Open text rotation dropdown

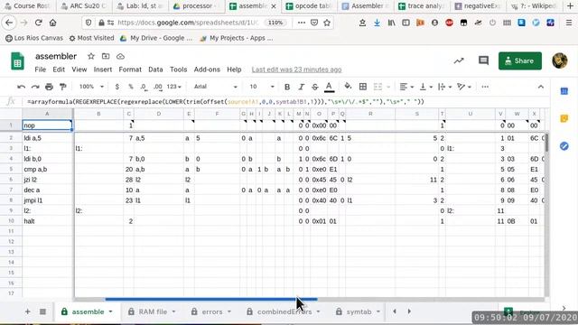tap(464, 87)
